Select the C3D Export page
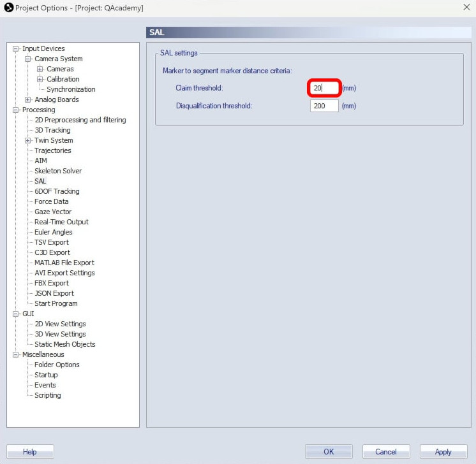Image resolution: width=476 pixels, height=464 pixels. (x=52, y=252)
